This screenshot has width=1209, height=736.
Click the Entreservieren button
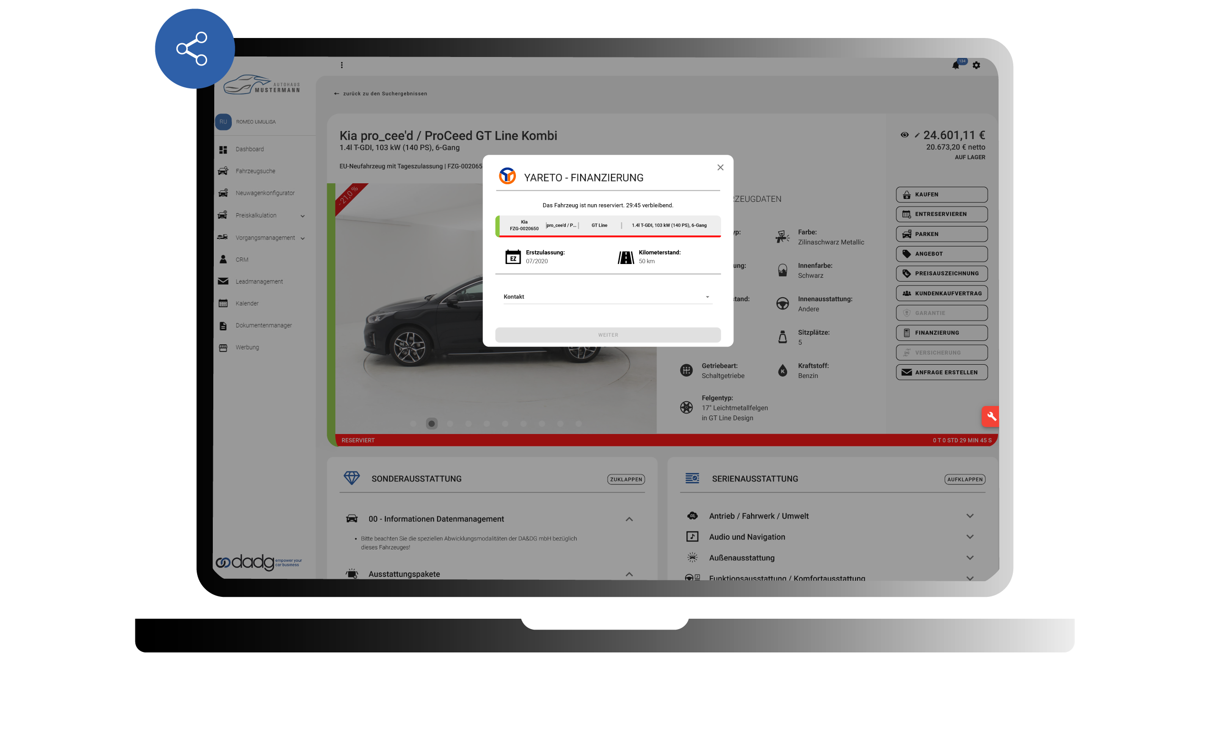pyautogui.click(x=942, y=214)
